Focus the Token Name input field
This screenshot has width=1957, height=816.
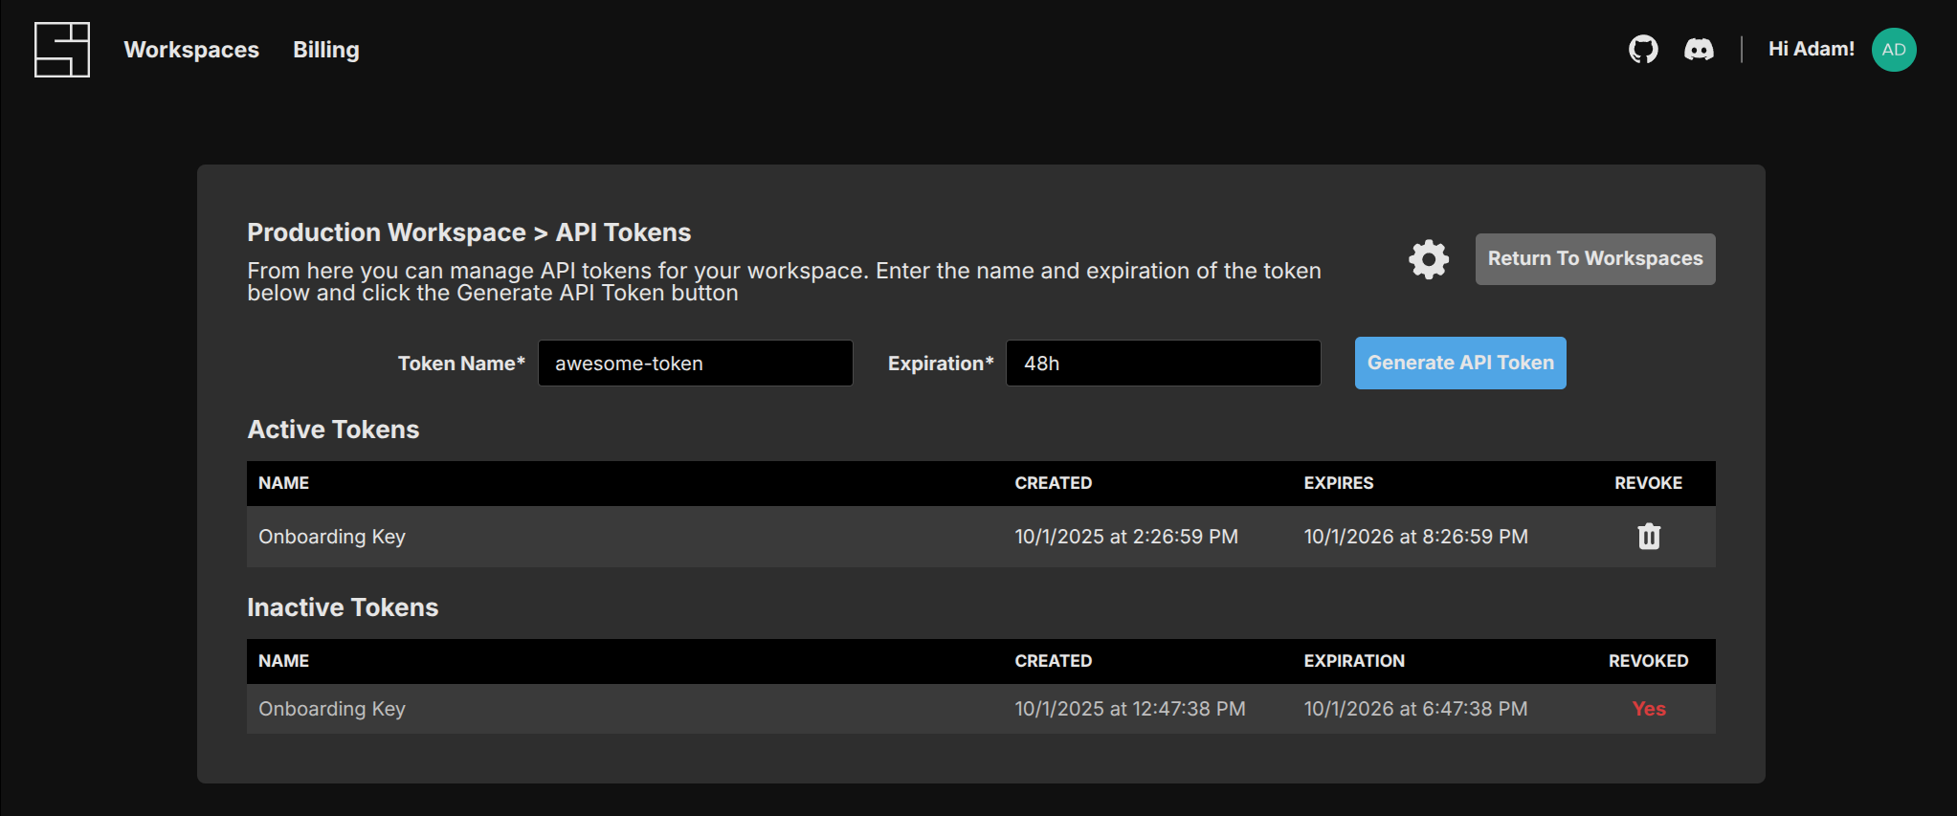tap(695, 364)
